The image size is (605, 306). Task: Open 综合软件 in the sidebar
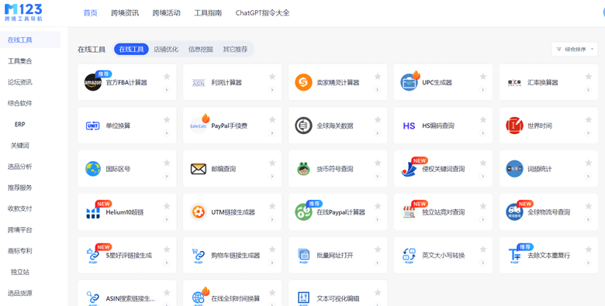pyautogui.click(x=20, y=103)
